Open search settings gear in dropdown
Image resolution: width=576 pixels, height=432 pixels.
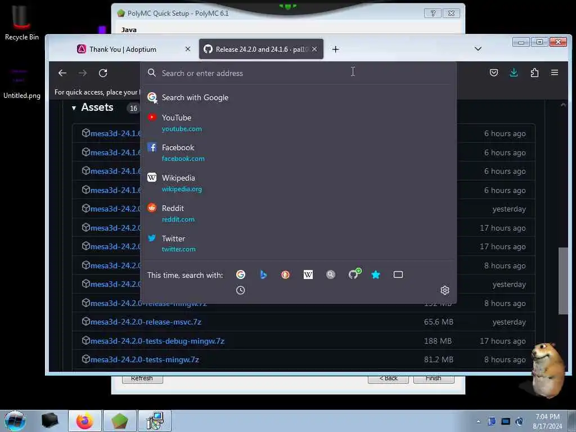coord(445,291)
